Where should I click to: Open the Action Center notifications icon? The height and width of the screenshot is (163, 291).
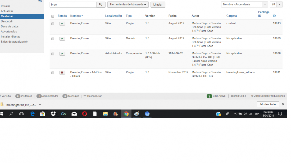click(280, 114)
